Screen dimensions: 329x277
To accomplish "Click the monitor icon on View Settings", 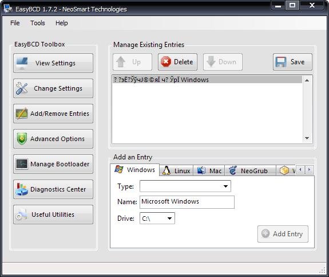I will pyautogui.click(x=22, y=63).
